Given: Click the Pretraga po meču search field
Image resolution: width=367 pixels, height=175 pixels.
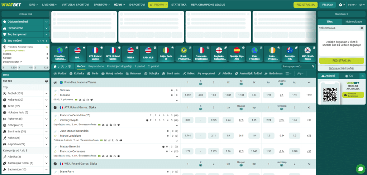Looking at the screenshot, I should (299, 67).
